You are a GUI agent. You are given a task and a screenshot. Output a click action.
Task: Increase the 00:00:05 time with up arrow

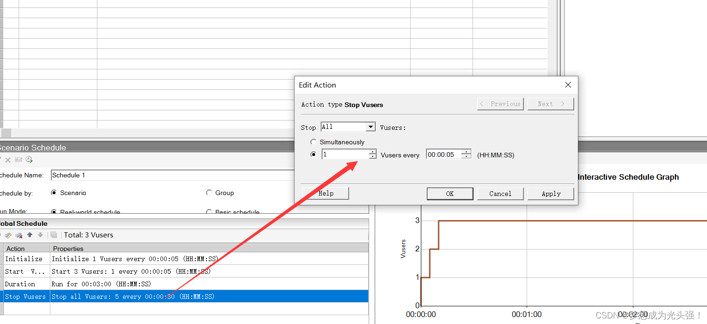point(467,152)
